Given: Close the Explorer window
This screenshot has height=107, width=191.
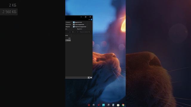Looking at the screenshot, I should 90,17.
